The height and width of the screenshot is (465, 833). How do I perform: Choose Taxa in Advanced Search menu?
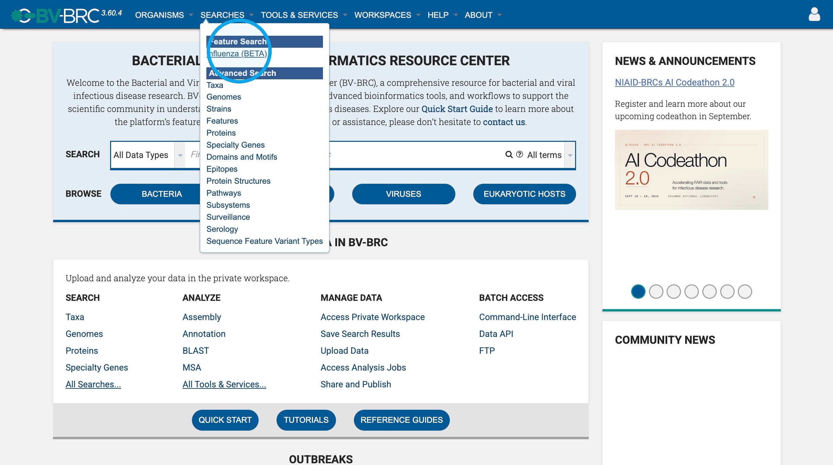pyautogui.click(x=215, y=85)
